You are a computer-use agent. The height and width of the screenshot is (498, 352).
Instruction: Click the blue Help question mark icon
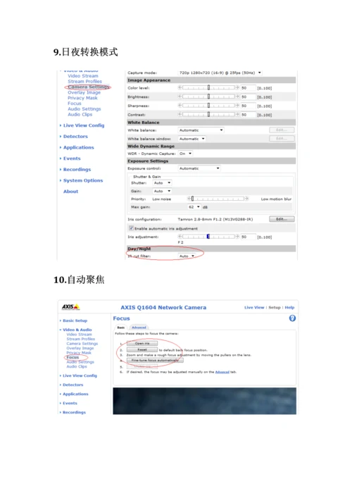[x=292, y=318]
